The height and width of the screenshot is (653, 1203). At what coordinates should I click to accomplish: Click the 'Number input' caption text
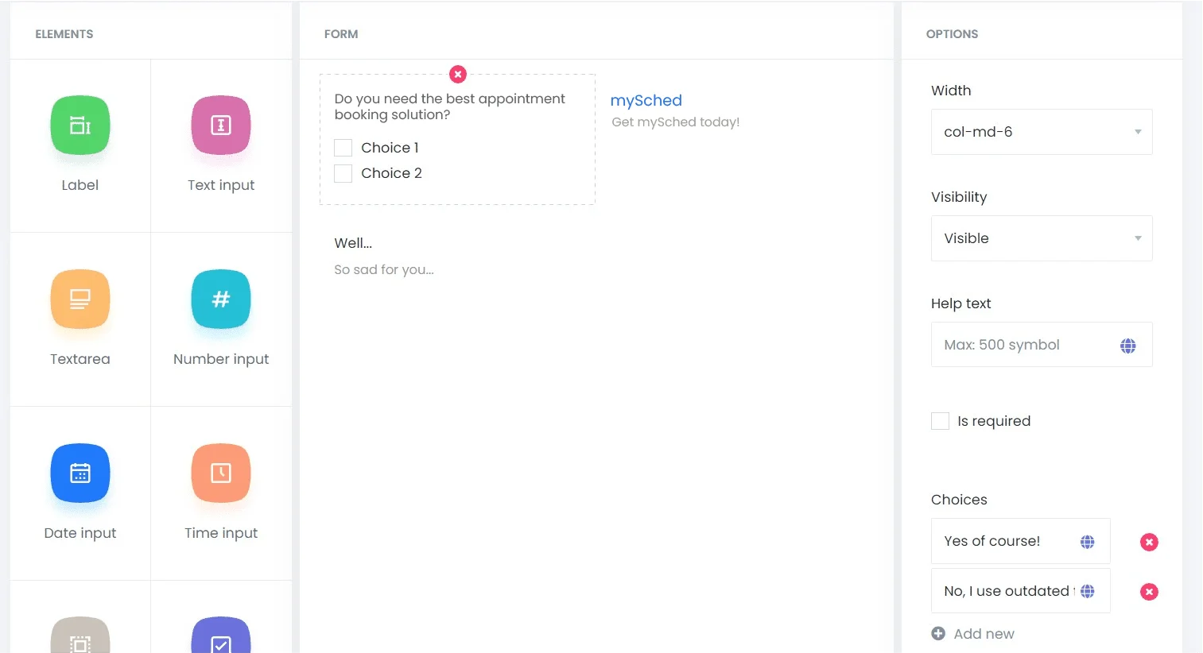pos(221,359)
